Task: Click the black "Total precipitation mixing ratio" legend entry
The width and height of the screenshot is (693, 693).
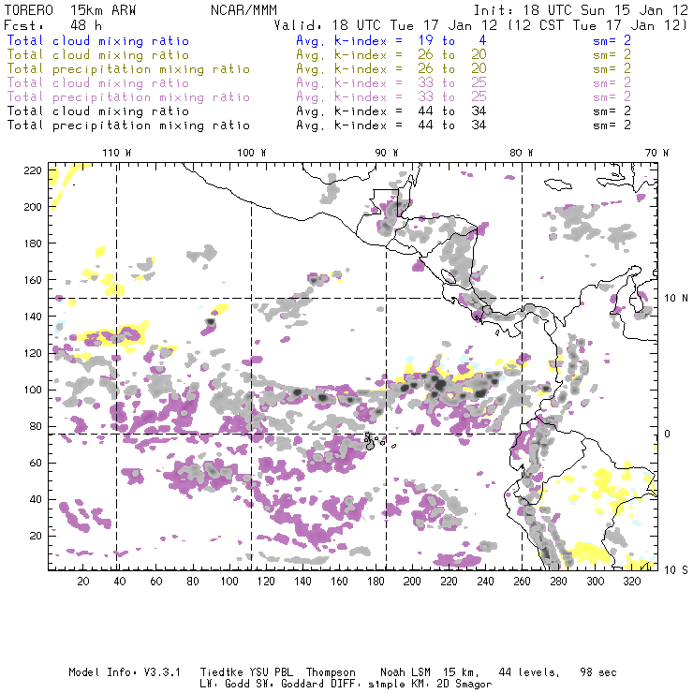Action: (128, 125)
